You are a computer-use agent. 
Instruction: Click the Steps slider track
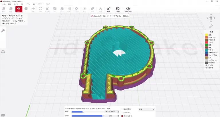[87, 116]
